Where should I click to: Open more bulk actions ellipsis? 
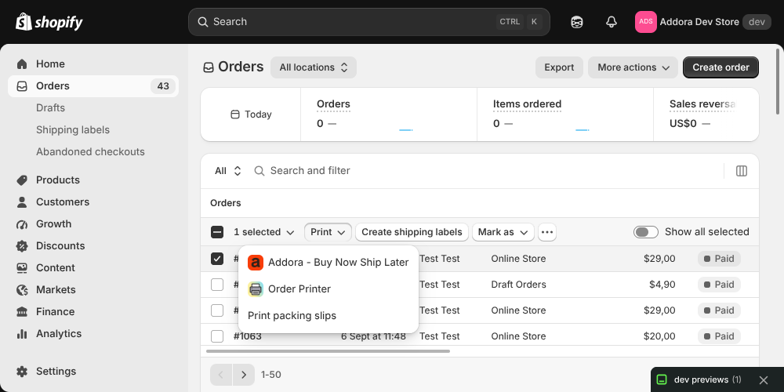pos(547,232)
